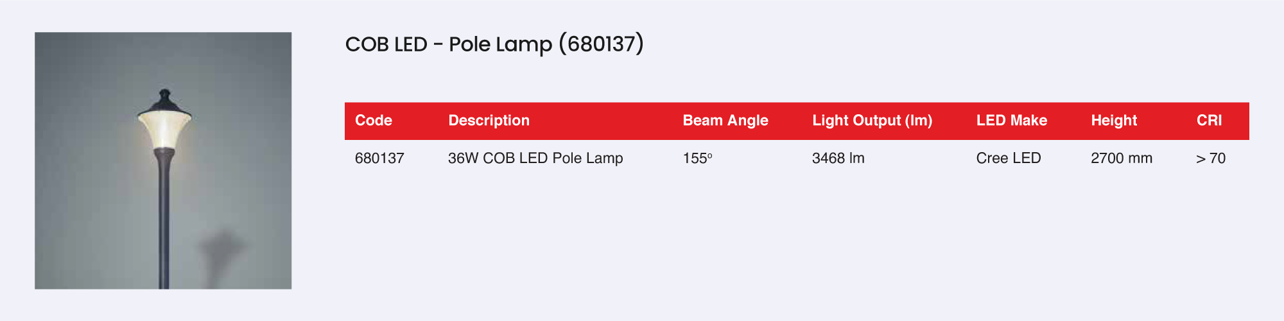
Task: Click the dark lamp pole in photo
Action: tap(164, 231)
